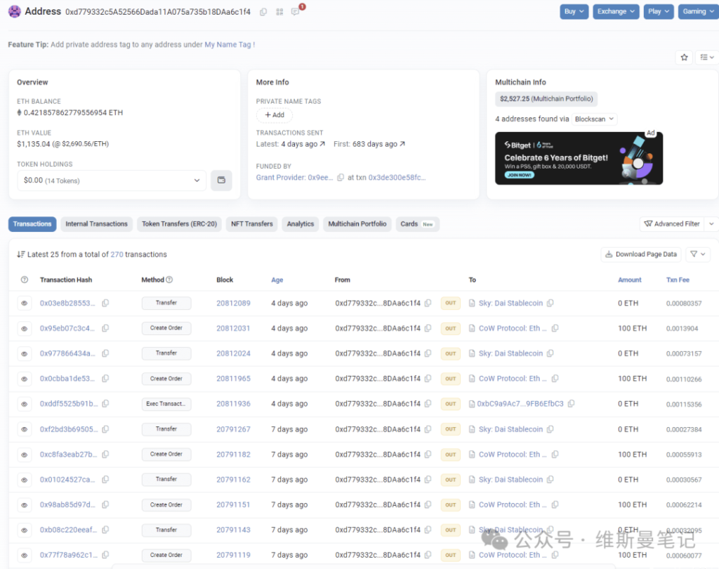This screenshot has height=569, width=719.
Task: Preview transaction 0xddf5525b91b eye toggle
Action: [25, 404]
